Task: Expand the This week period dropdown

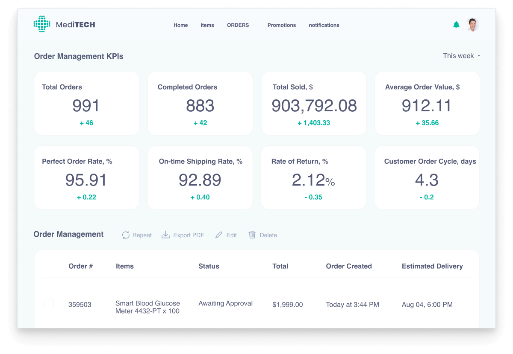Action: 461,56
